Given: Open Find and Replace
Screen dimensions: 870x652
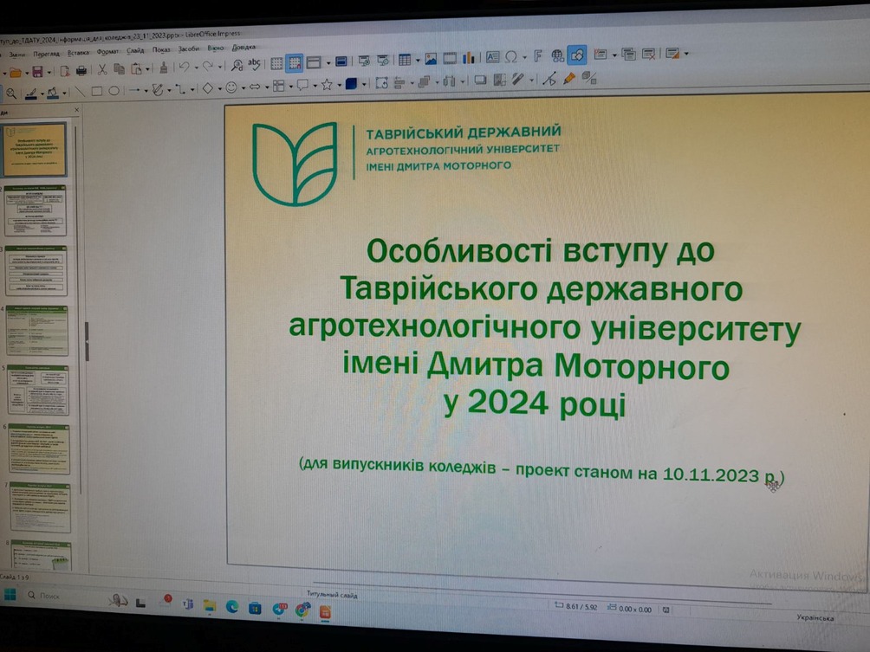Looking at the screenshot, I should [237, 66].
